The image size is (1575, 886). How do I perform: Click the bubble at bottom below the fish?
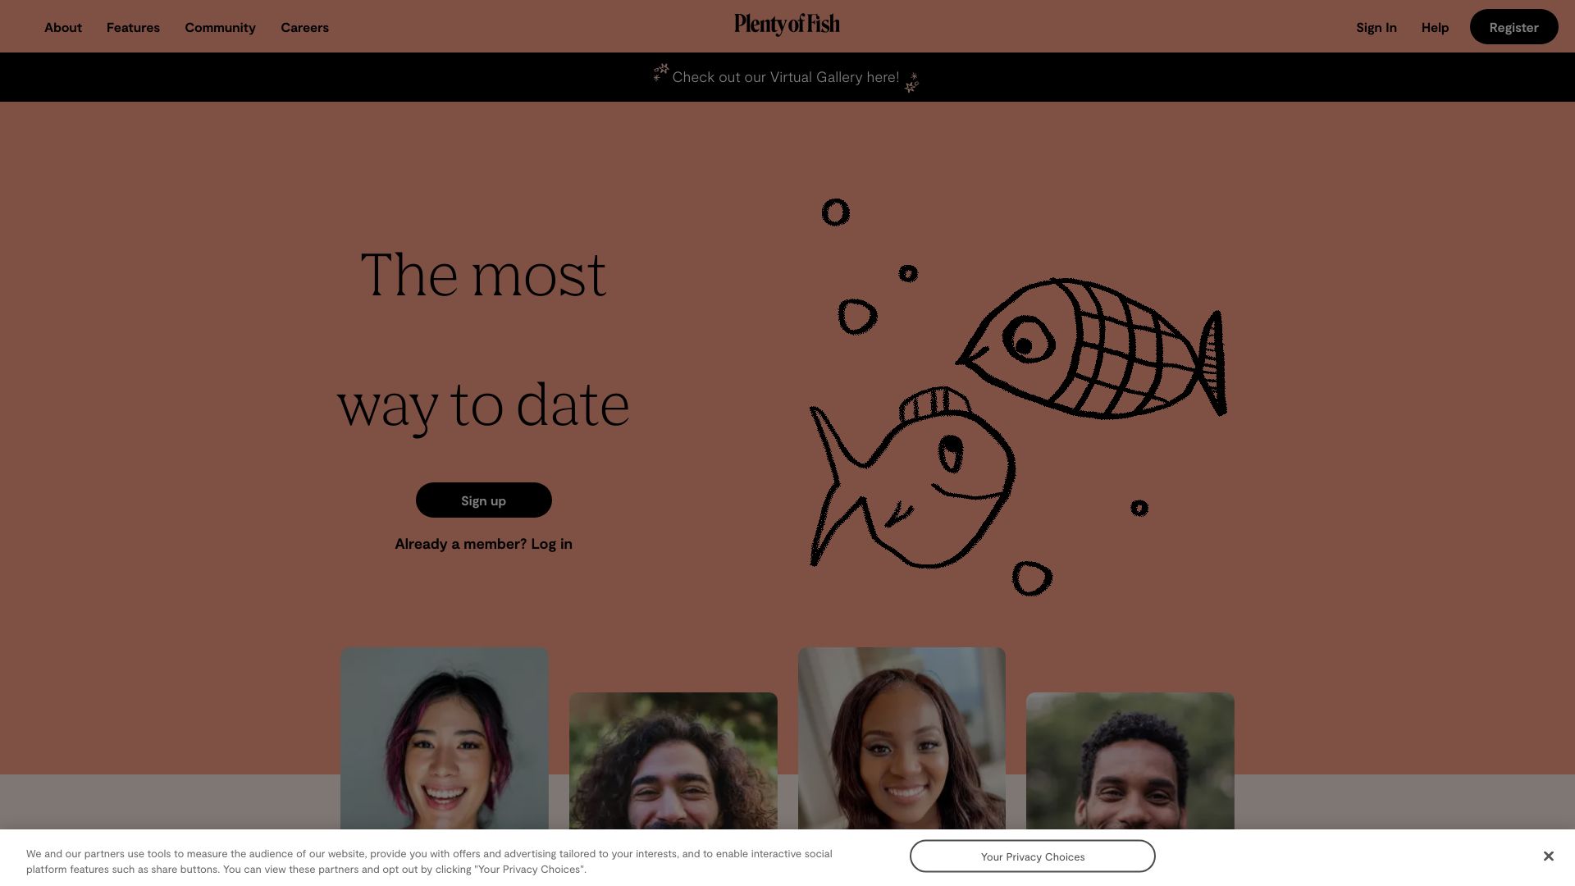[1032, 578]
